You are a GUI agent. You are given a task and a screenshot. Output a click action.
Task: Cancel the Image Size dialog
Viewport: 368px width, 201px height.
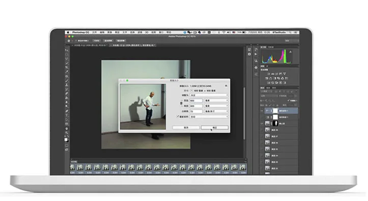186,128
